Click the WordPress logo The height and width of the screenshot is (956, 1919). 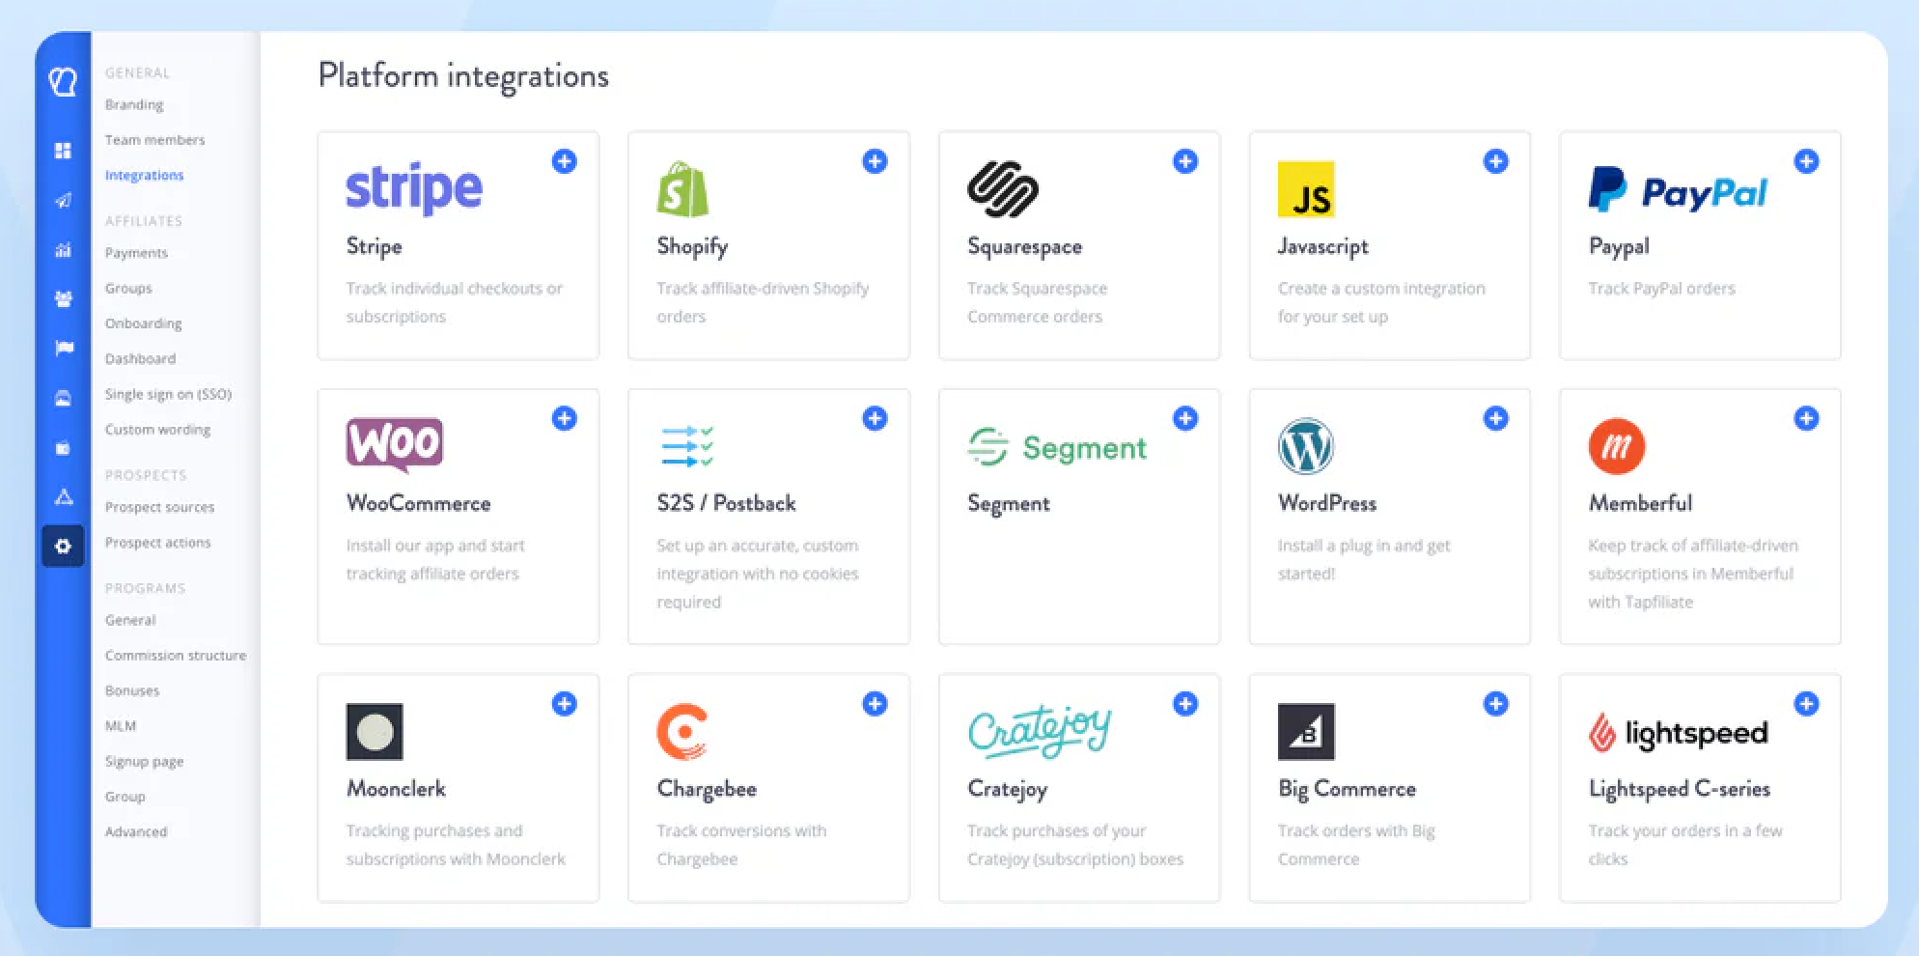coord(1306,446)
